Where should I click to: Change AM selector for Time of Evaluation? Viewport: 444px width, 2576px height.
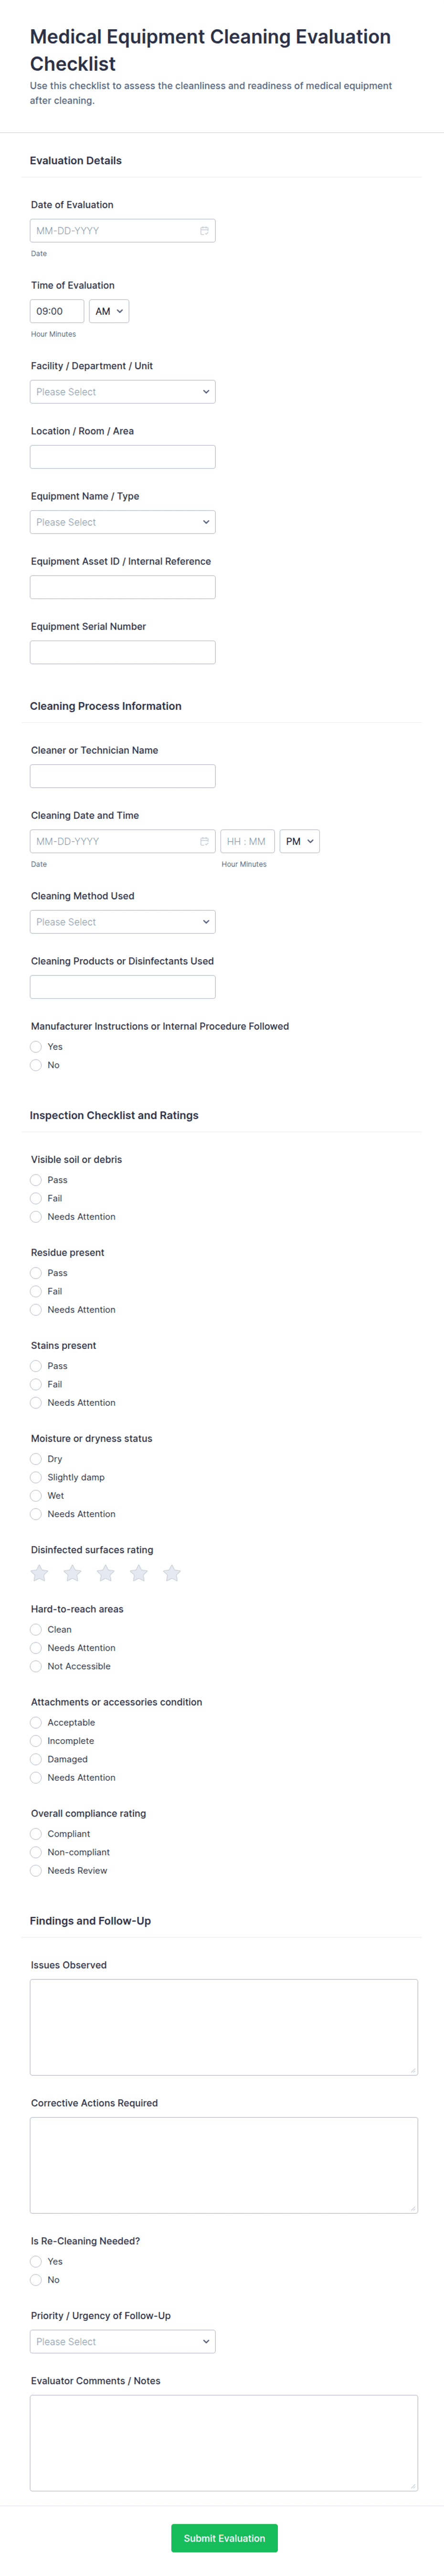click(109, 311)
